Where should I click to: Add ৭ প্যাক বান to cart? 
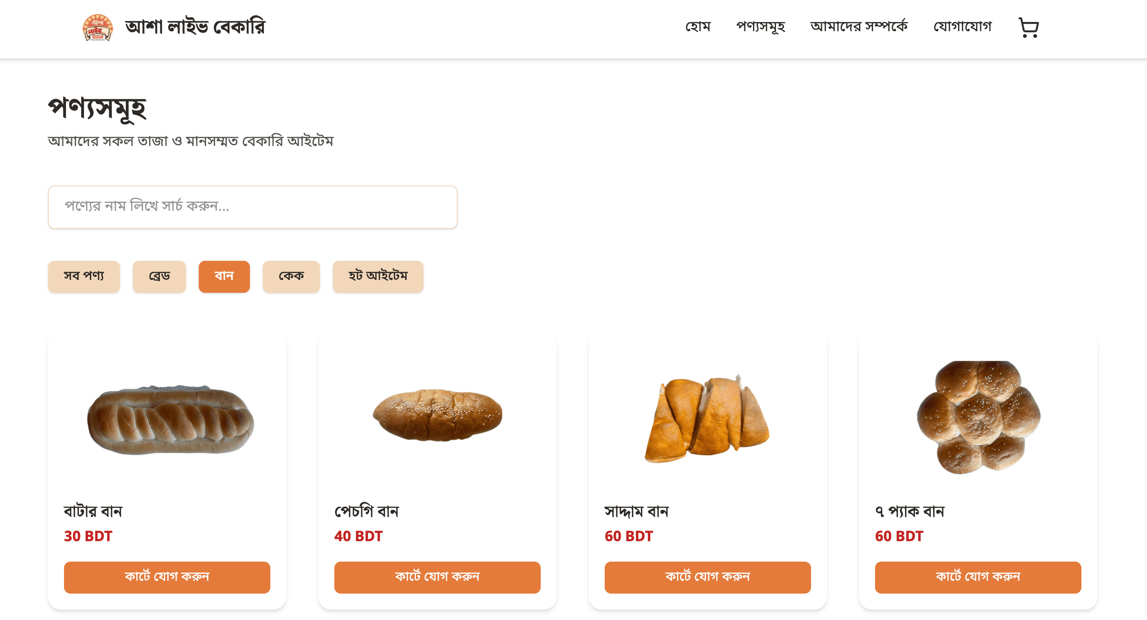(x=978, y=577)
